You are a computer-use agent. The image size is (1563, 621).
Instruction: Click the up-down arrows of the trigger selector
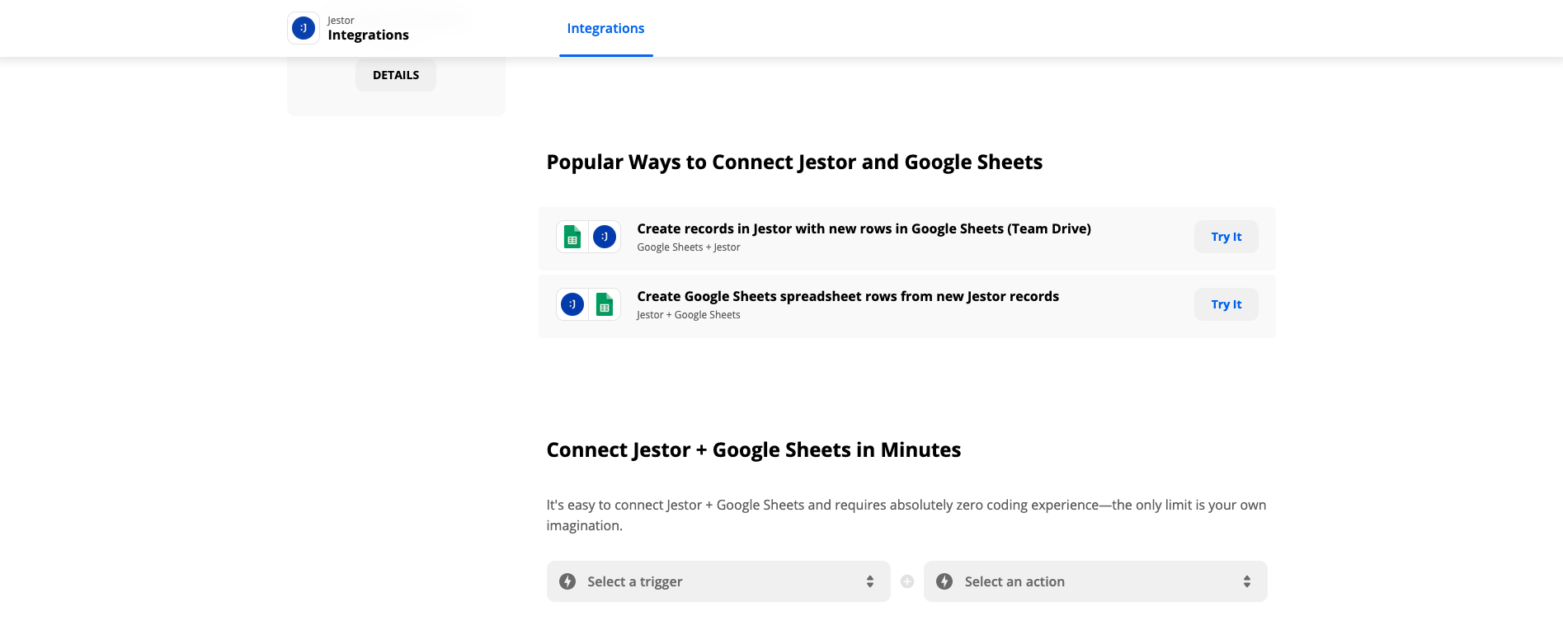(870, 581)
